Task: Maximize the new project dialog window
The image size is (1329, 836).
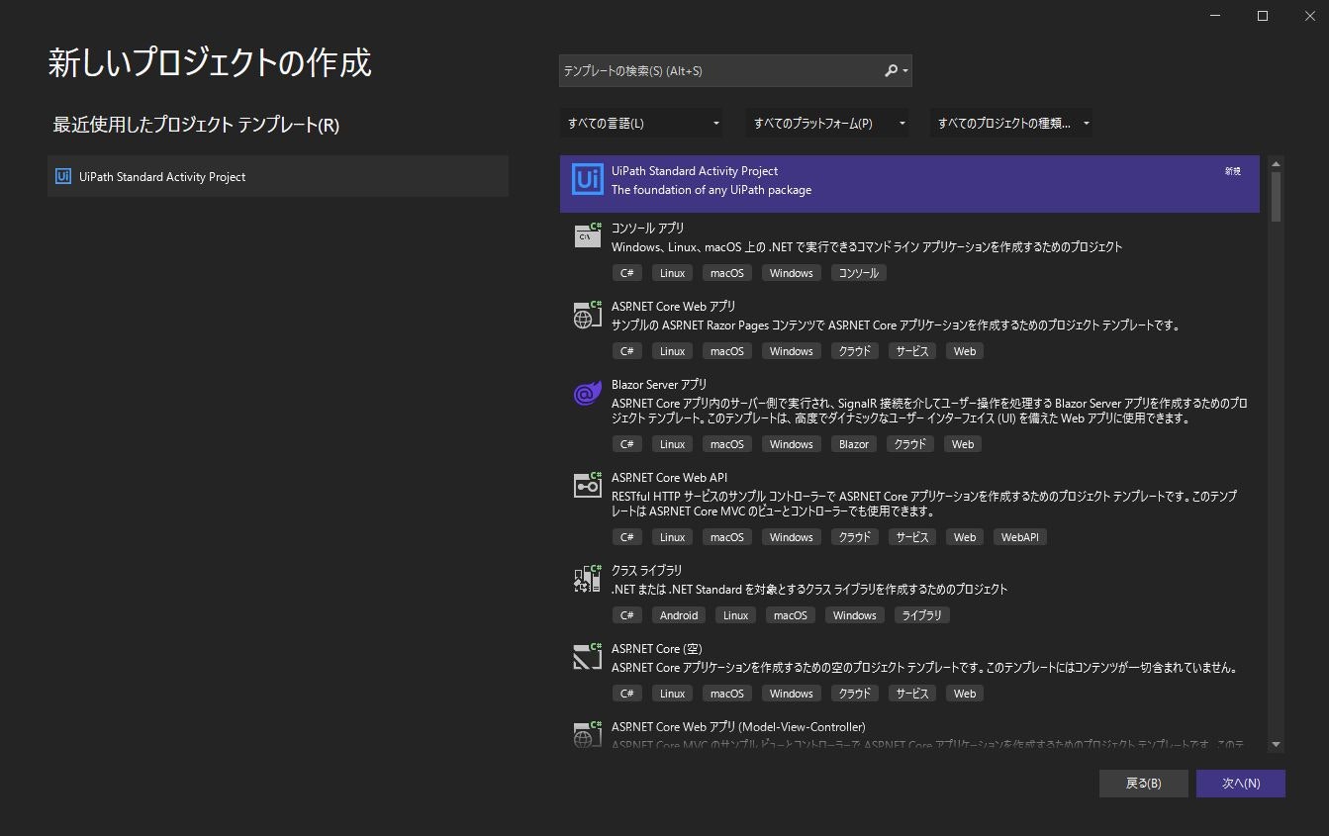Action: pos(1263,16)
